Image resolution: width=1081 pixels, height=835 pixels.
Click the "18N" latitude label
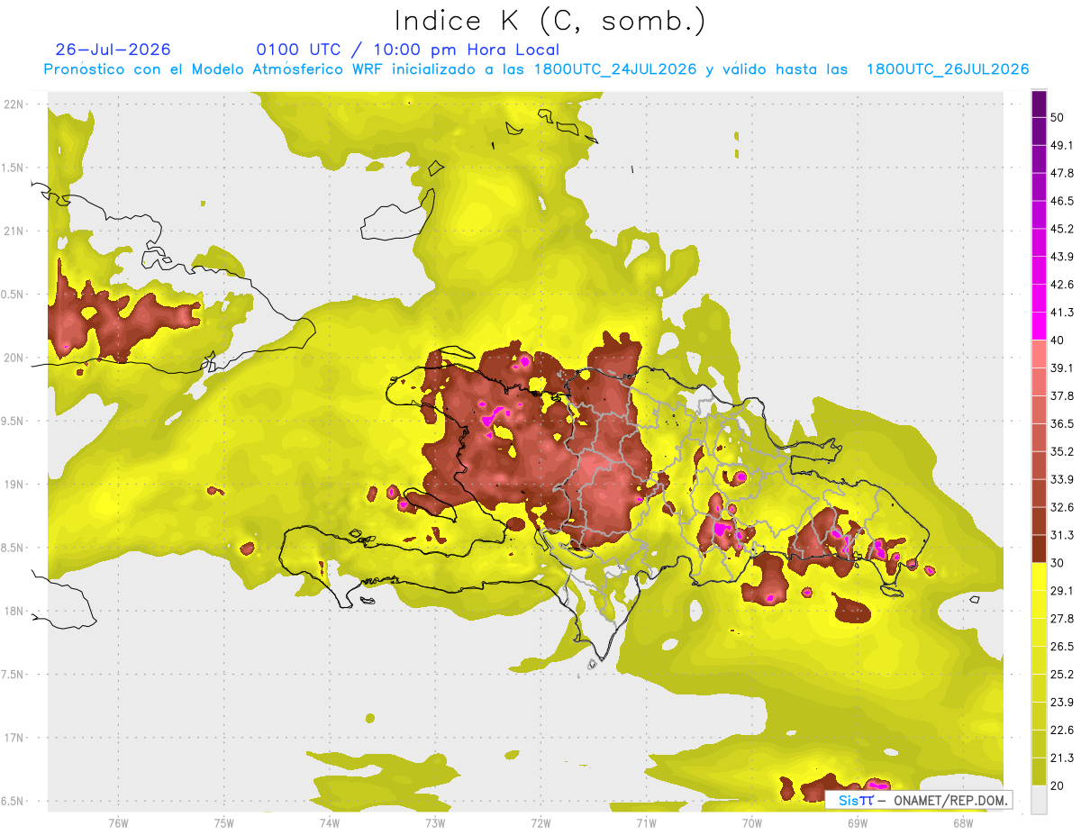pyautogui.click(x=14, y=611)
